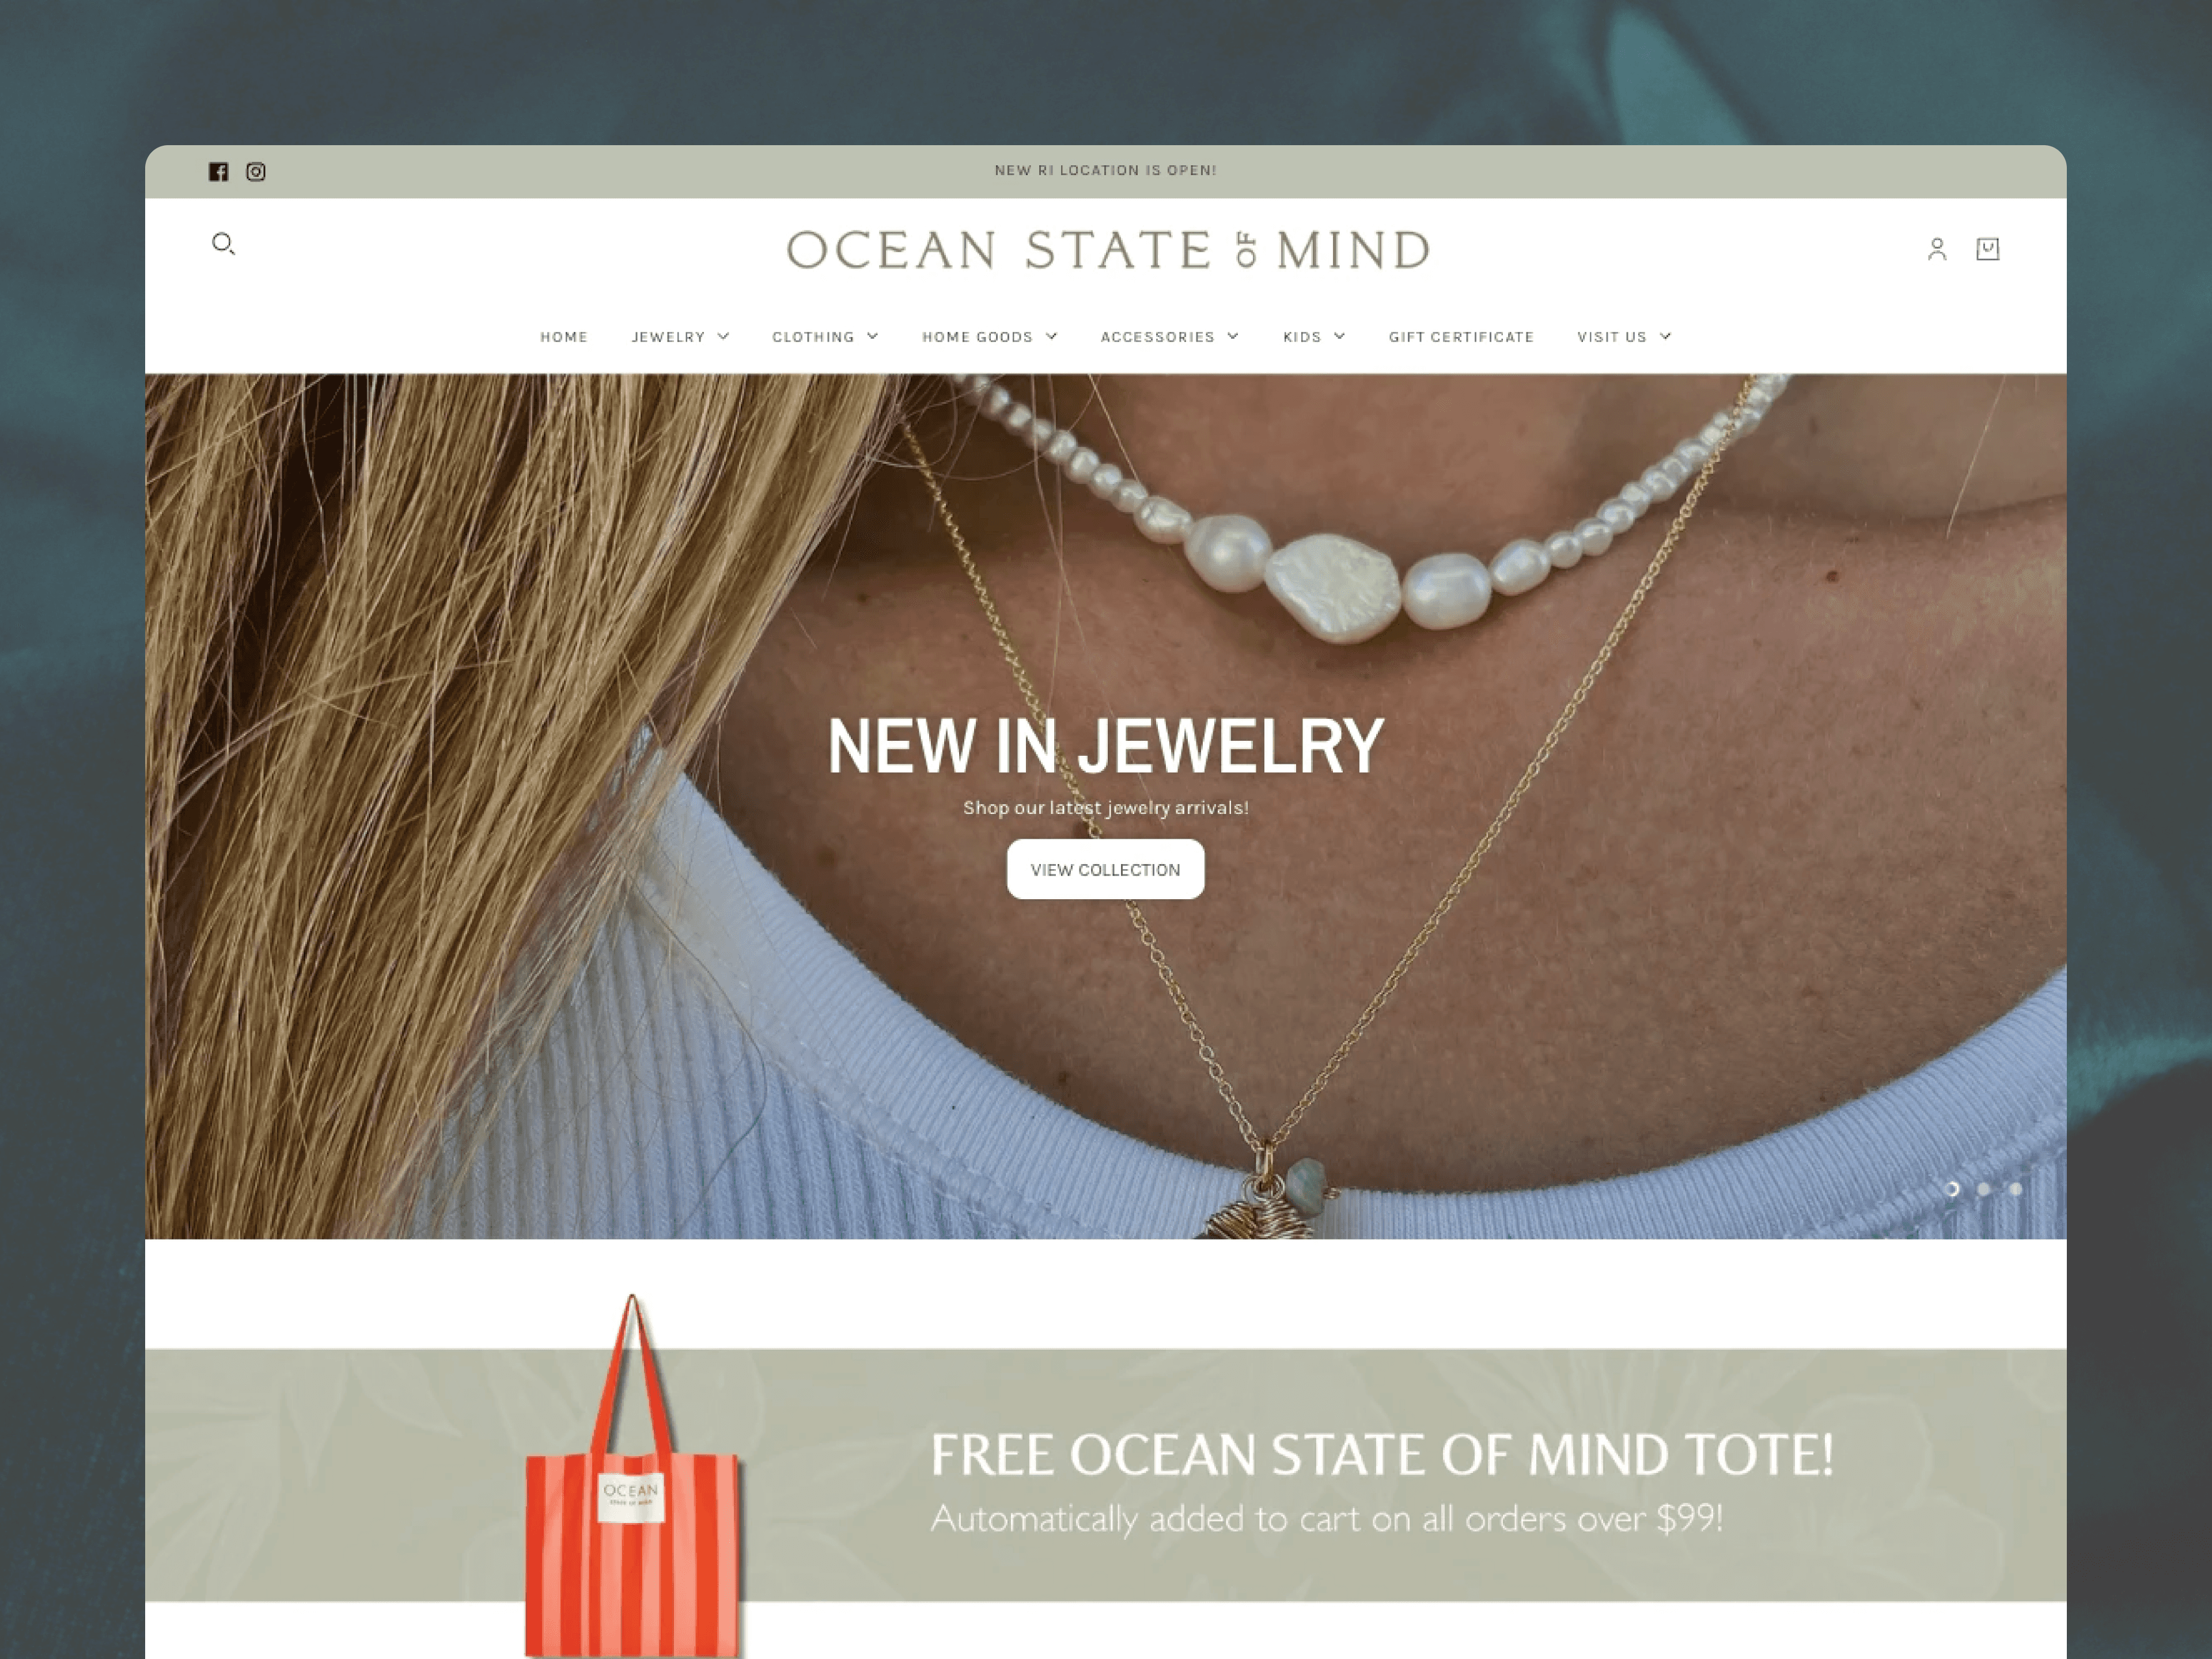The height and width of the screenshot is (1659, 2212).
Task: Open the account user icon
Action: click(x=1937, y=249)
